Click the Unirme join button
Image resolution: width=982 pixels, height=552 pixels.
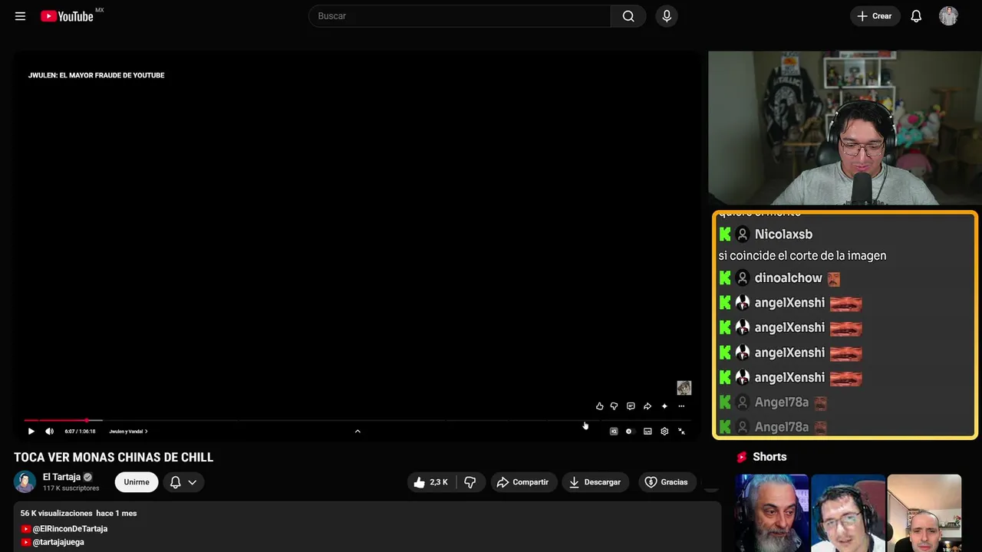(x=137, y=482)
